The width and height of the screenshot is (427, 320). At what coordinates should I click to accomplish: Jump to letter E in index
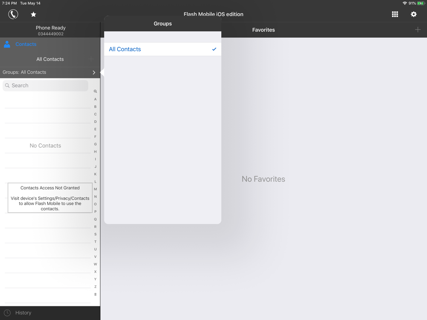point(95,129)
